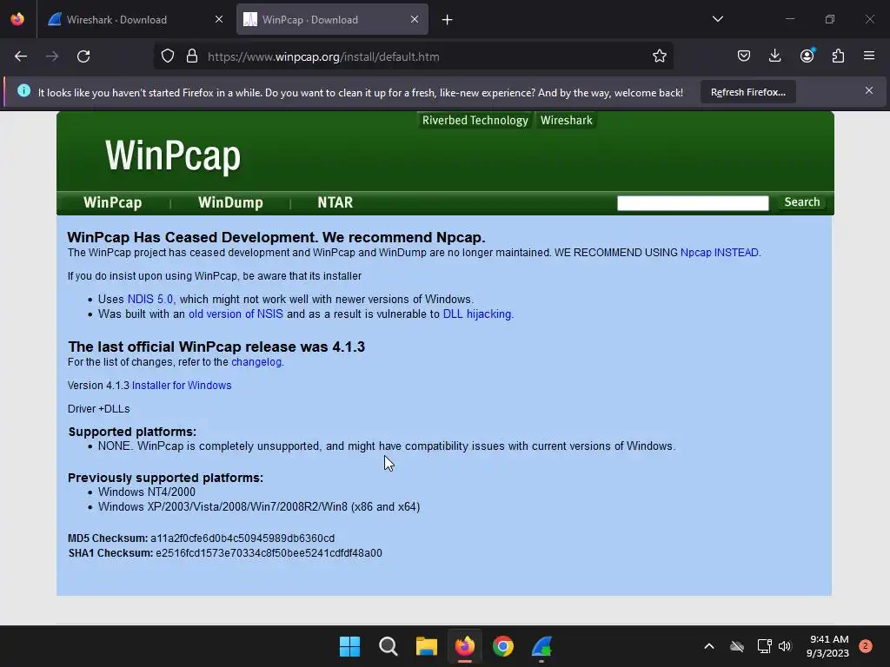
Task: Close the WinPcap Download tab
Action: (415, 20)
